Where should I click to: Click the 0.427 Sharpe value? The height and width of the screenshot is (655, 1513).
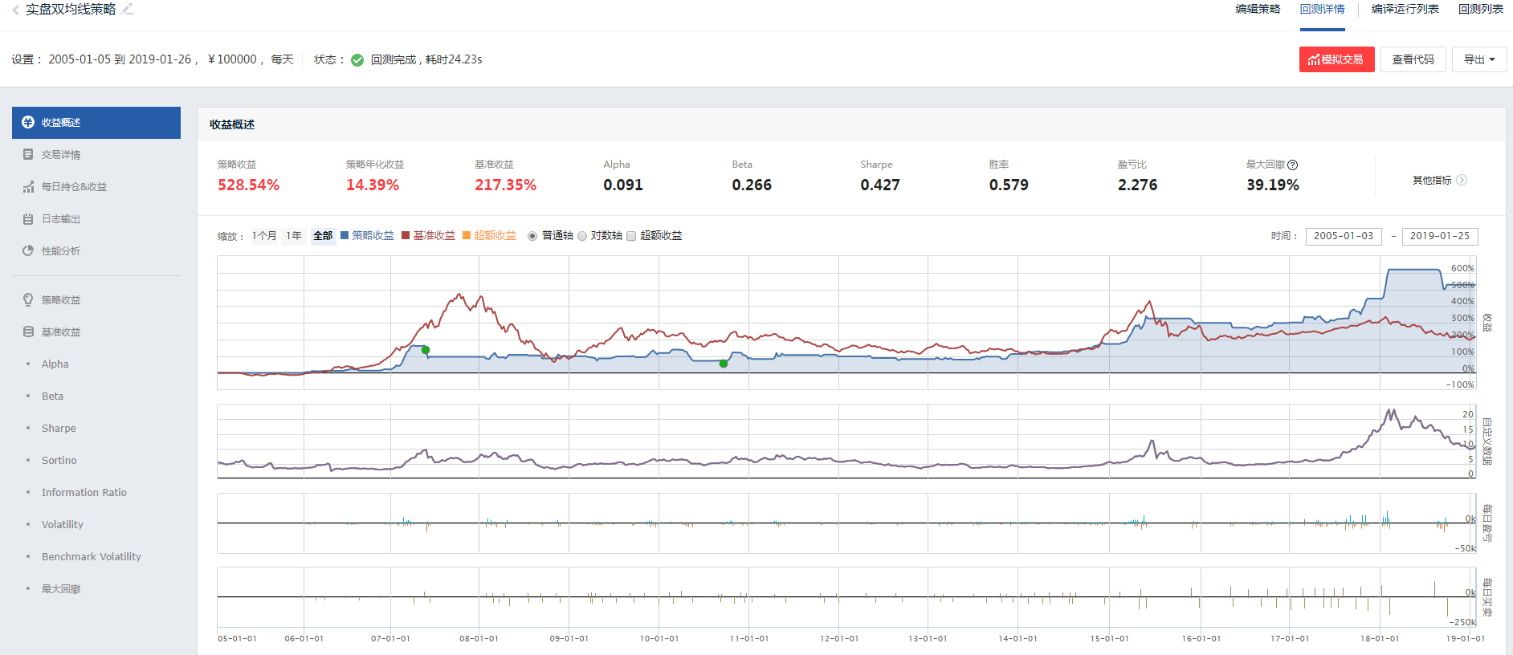(880, 185)
